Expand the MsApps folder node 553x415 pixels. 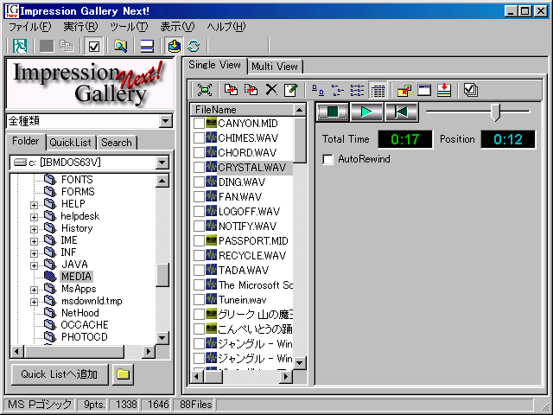pyautogui.click(x=34, y=290)
